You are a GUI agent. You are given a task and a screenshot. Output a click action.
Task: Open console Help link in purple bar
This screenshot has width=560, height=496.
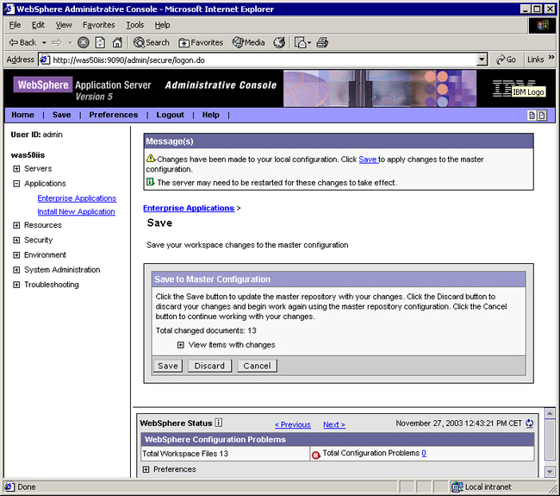211,115
